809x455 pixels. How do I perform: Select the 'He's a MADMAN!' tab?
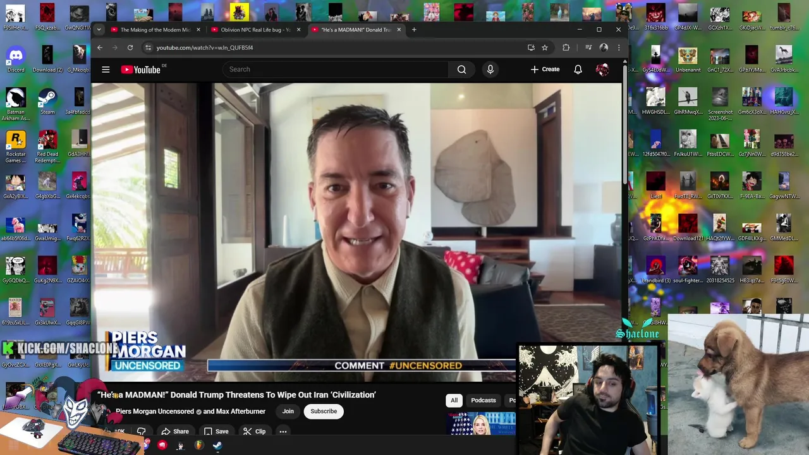pyautogui.click(x=356, y=30)
